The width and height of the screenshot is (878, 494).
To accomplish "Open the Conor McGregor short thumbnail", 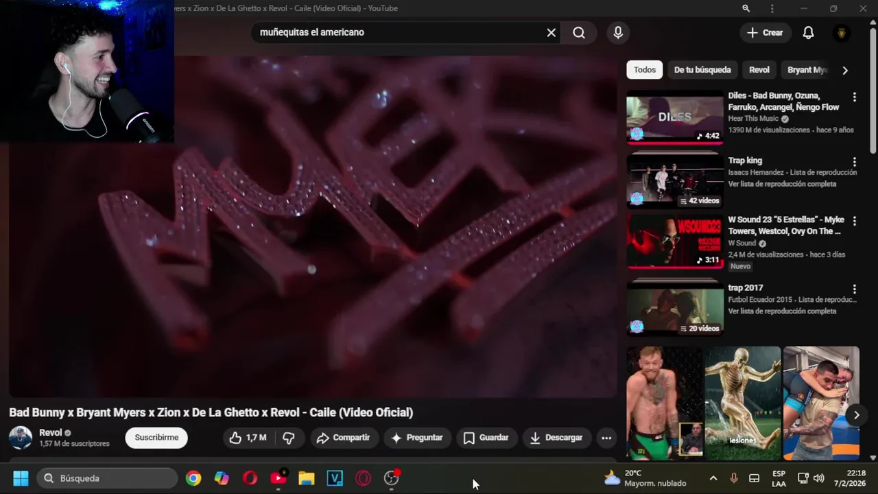I will click(x=664, y=403).
